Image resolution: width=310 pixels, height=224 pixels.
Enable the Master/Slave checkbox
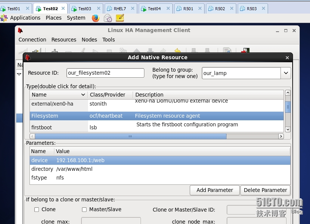(x=84, y=210)
